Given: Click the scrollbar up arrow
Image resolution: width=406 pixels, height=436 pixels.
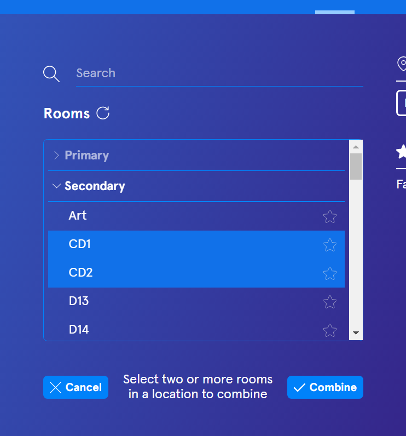Looking at the screenshot, I should [x=356, y=147].
